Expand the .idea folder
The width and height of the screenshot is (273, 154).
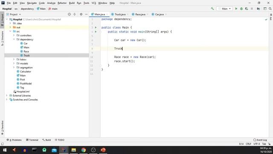click(10, 23)
